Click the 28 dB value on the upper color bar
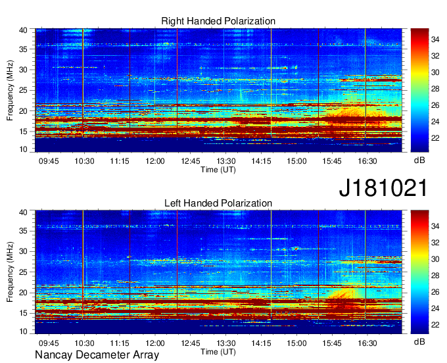The image size is (447, 363). 435,89
